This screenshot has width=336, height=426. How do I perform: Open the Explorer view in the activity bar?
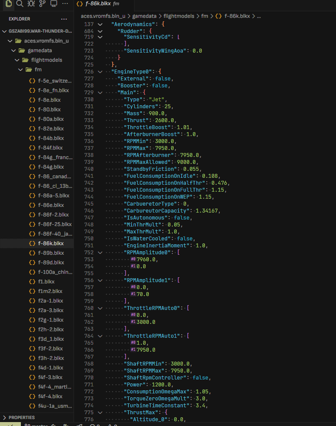click(x=8, y=3)
